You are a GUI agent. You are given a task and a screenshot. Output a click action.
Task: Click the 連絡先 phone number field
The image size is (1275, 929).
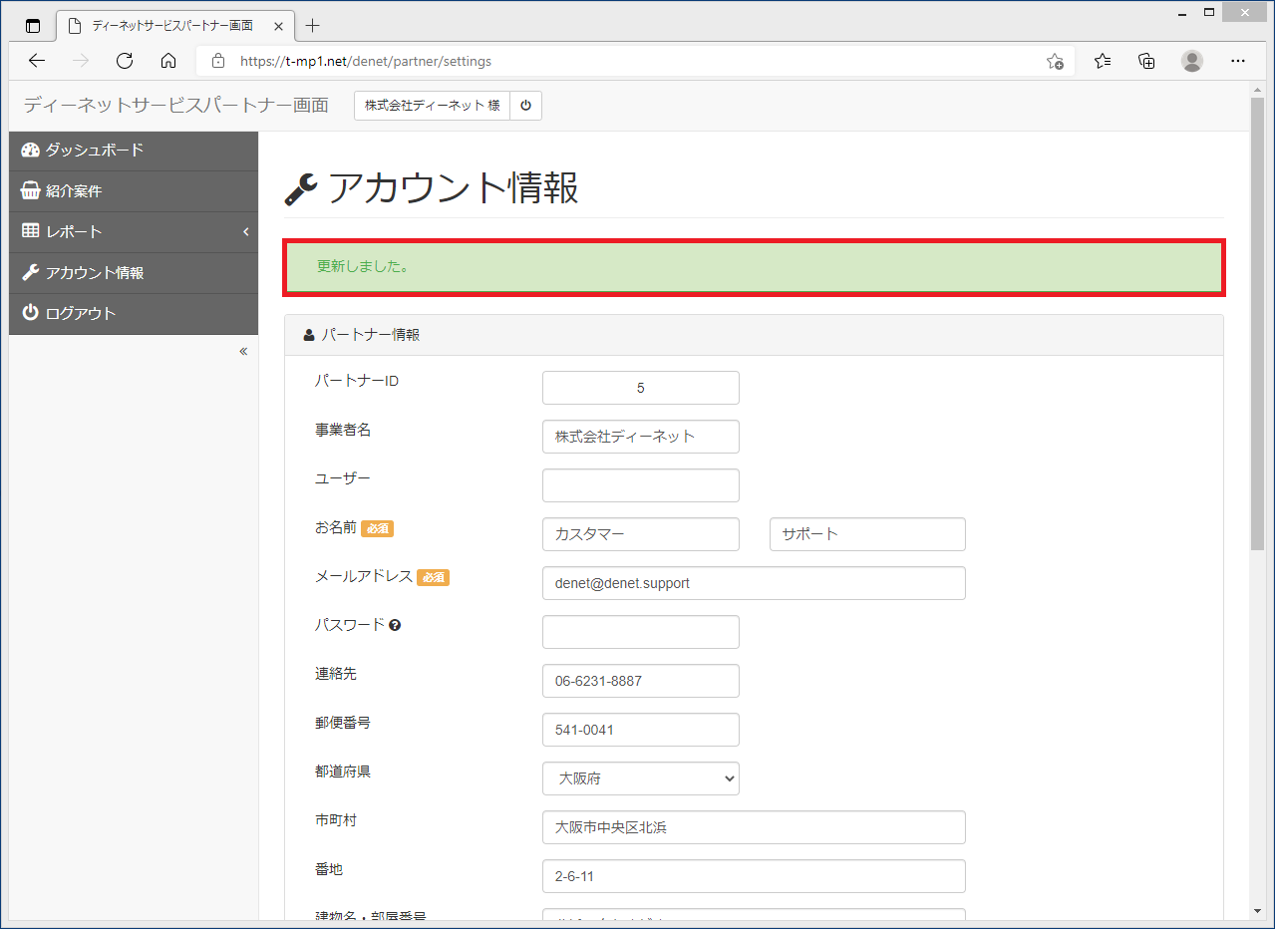point(641,681)
